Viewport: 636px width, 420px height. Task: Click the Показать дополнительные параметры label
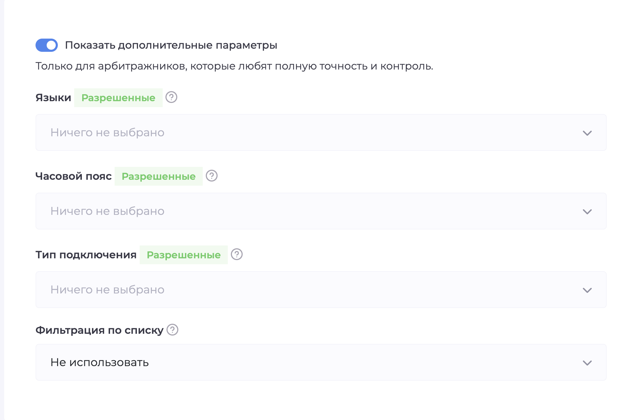coord(172,45)
